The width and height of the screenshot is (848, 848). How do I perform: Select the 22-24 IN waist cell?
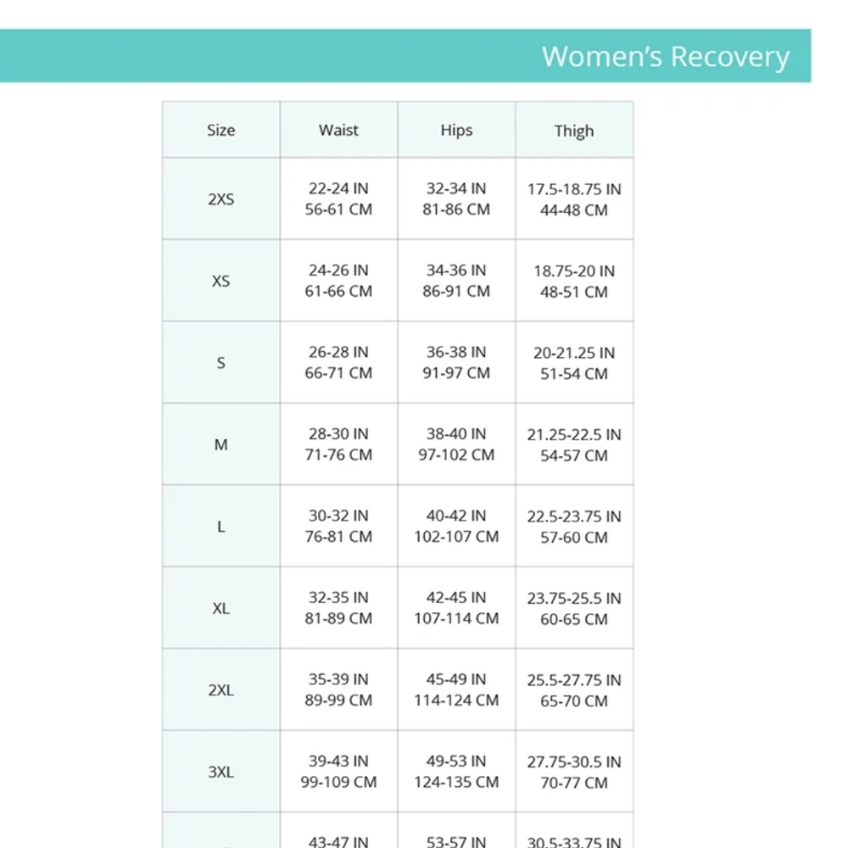pyautogui.click(x=338, y=199)
